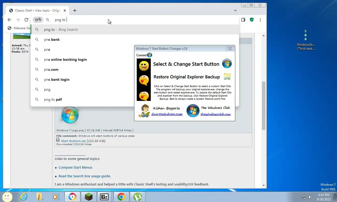Open the WindowsSt... desktop shortcut icon
The height and width of the screenshot is (202, 337).
coord(306,40)
